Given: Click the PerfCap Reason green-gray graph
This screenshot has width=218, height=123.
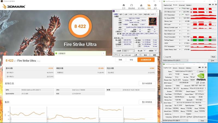Looking at the screenshot, I should coord(203,40).
